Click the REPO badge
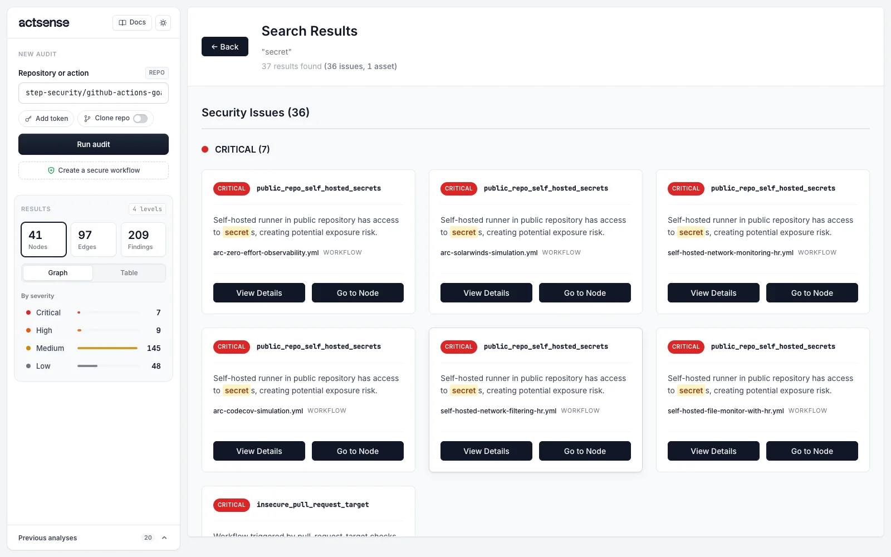 coord(156,73)
